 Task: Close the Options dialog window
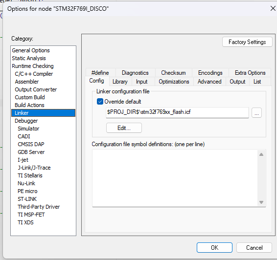pos(273,8)
